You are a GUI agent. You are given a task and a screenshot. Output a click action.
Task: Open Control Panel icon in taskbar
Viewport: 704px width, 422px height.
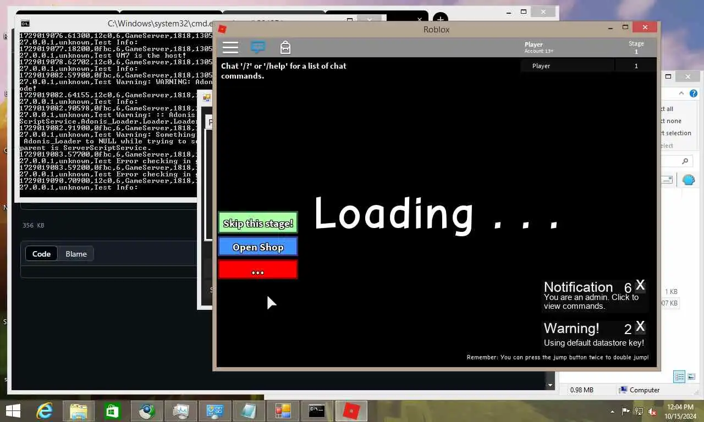215,411
